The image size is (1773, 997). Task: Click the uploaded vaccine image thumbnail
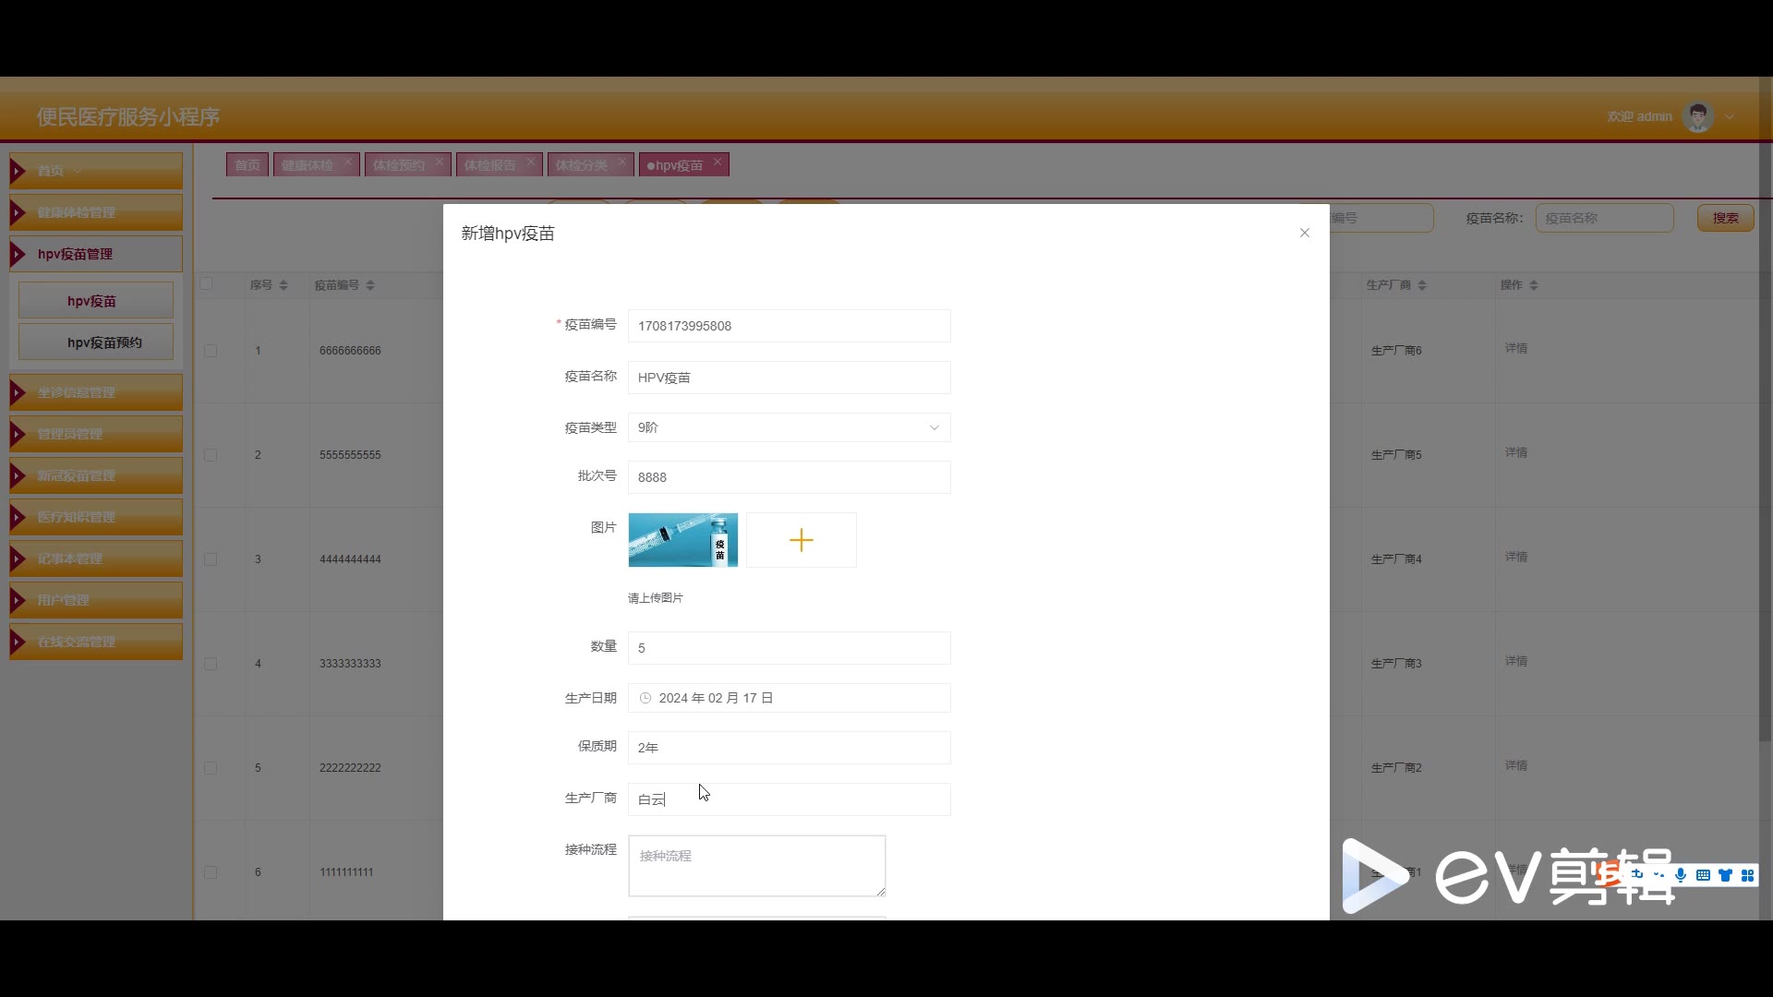click(682, 540)
